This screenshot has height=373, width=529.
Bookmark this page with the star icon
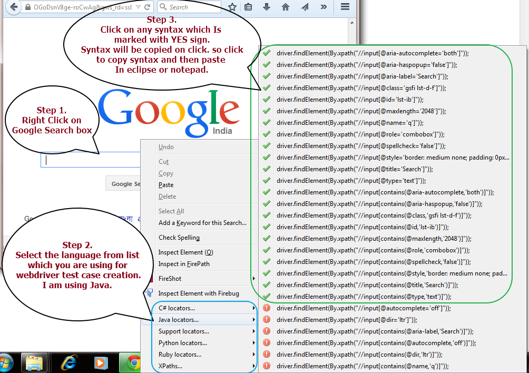click(232, 7)
